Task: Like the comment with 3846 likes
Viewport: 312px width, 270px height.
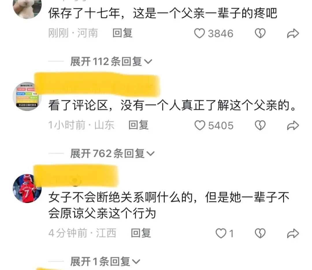Action: [199, 33]
